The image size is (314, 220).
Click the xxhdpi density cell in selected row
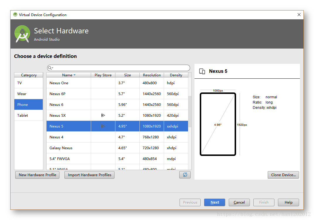176,126
